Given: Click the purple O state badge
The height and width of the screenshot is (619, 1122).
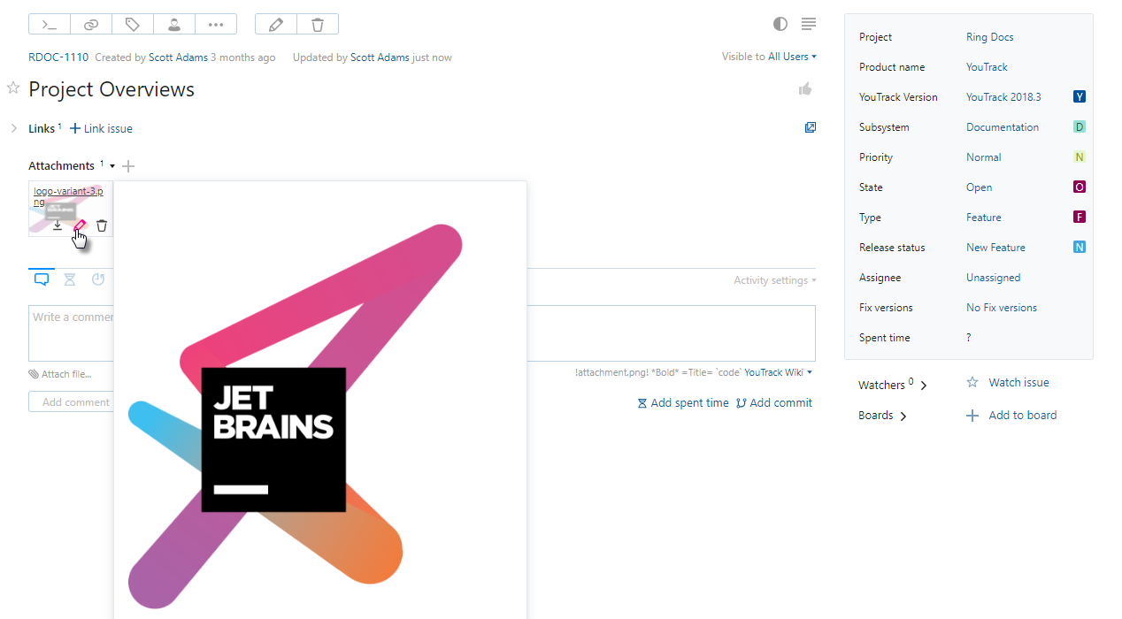Looking at the screenshot, I should [1080, 187].
